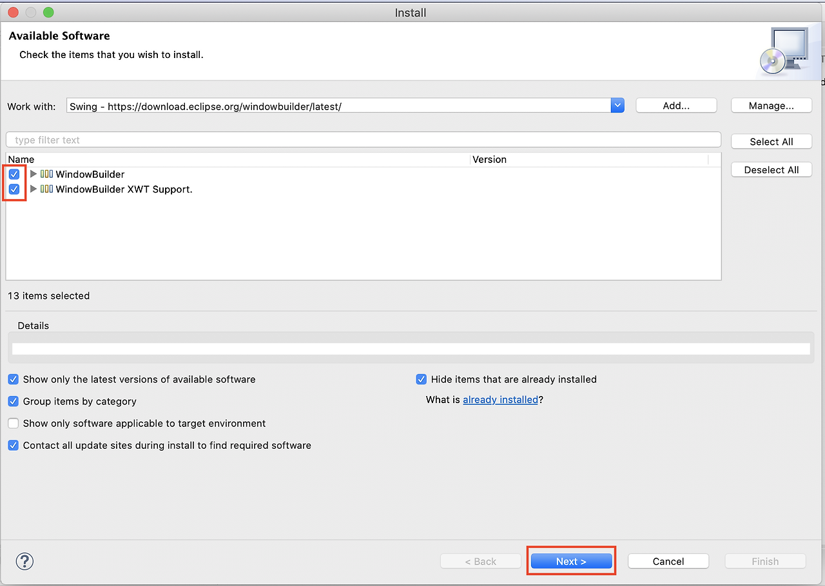Click the Version column header
The height and width of the screenshot is (586, 825).
[589, 159]
